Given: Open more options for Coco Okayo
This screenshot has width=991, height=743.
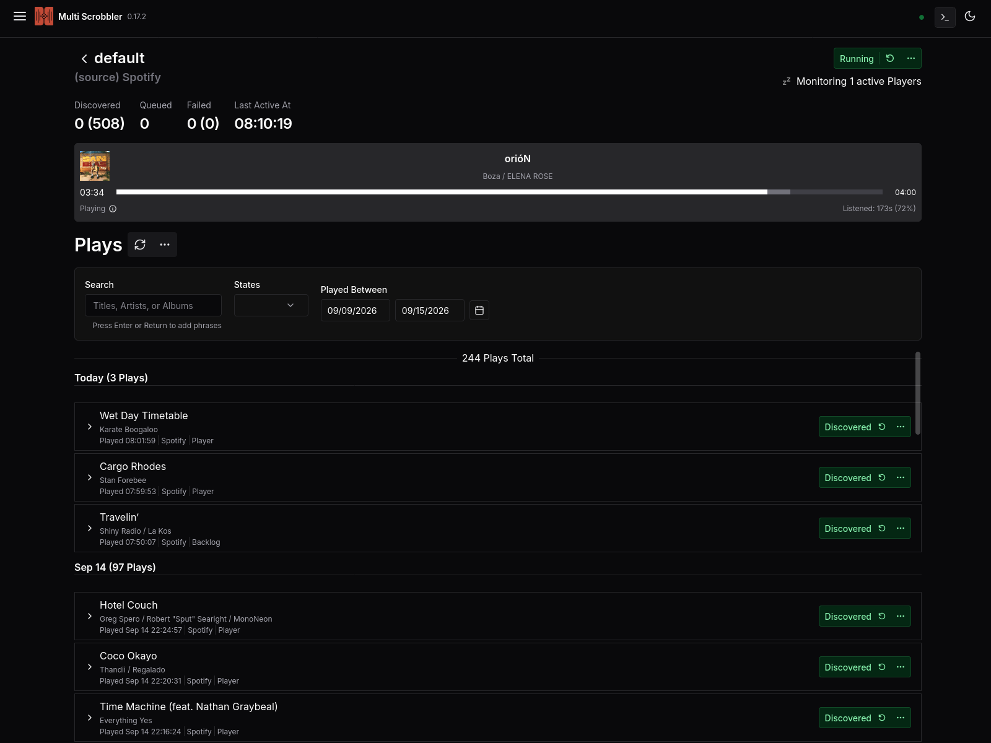Looking at the screenshot, I should pyautogui.click(x=901, y=667).
